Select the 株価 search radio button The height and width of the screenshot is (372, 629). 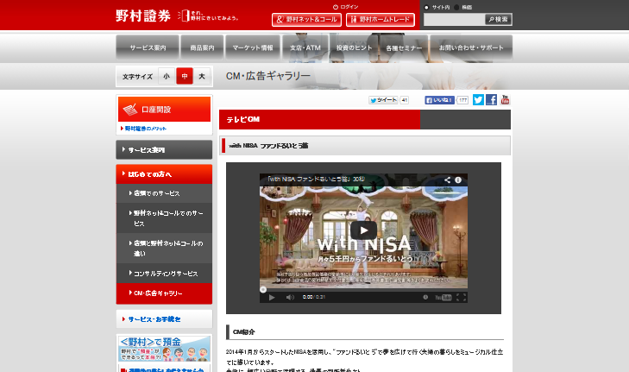pos(456,7)
